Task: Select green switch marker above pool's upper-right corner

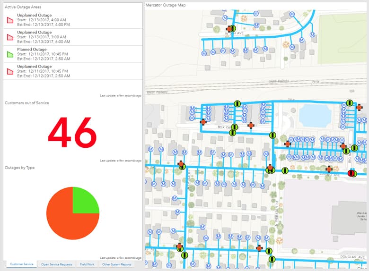Action: 349,102
